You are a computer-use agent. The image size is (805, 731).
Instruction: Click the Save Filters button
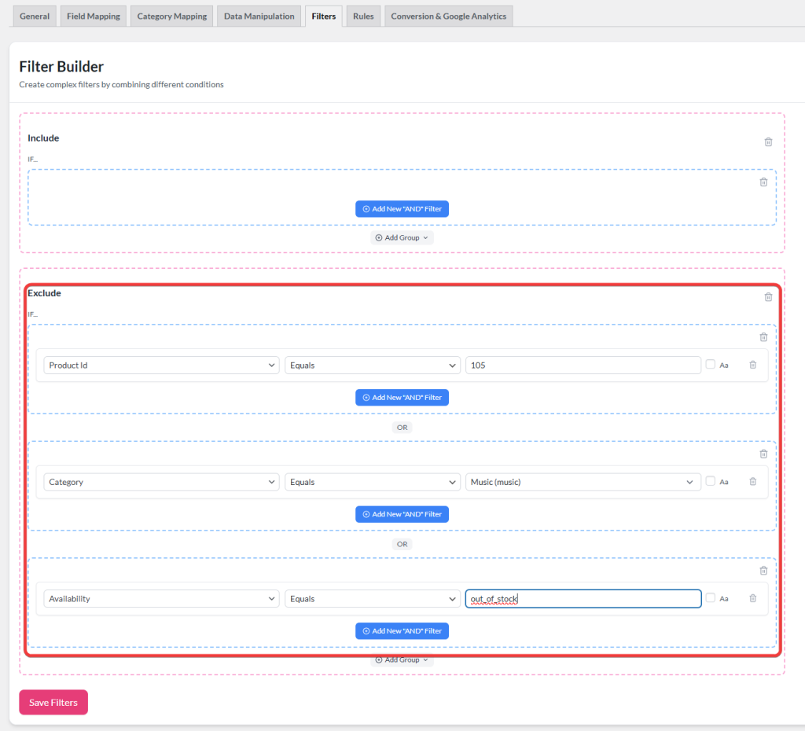pyautogui.click(x=53, y=703)
